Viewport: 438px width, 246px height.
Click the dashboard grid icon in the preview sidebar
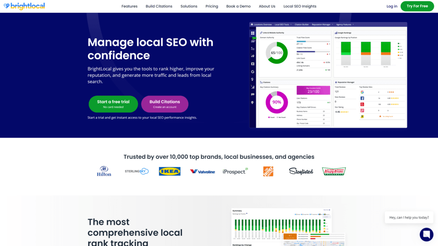click(252, 33)
